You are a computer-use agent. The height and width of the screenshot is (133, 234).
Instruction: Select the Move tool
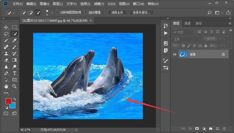[x=6, y=27]
